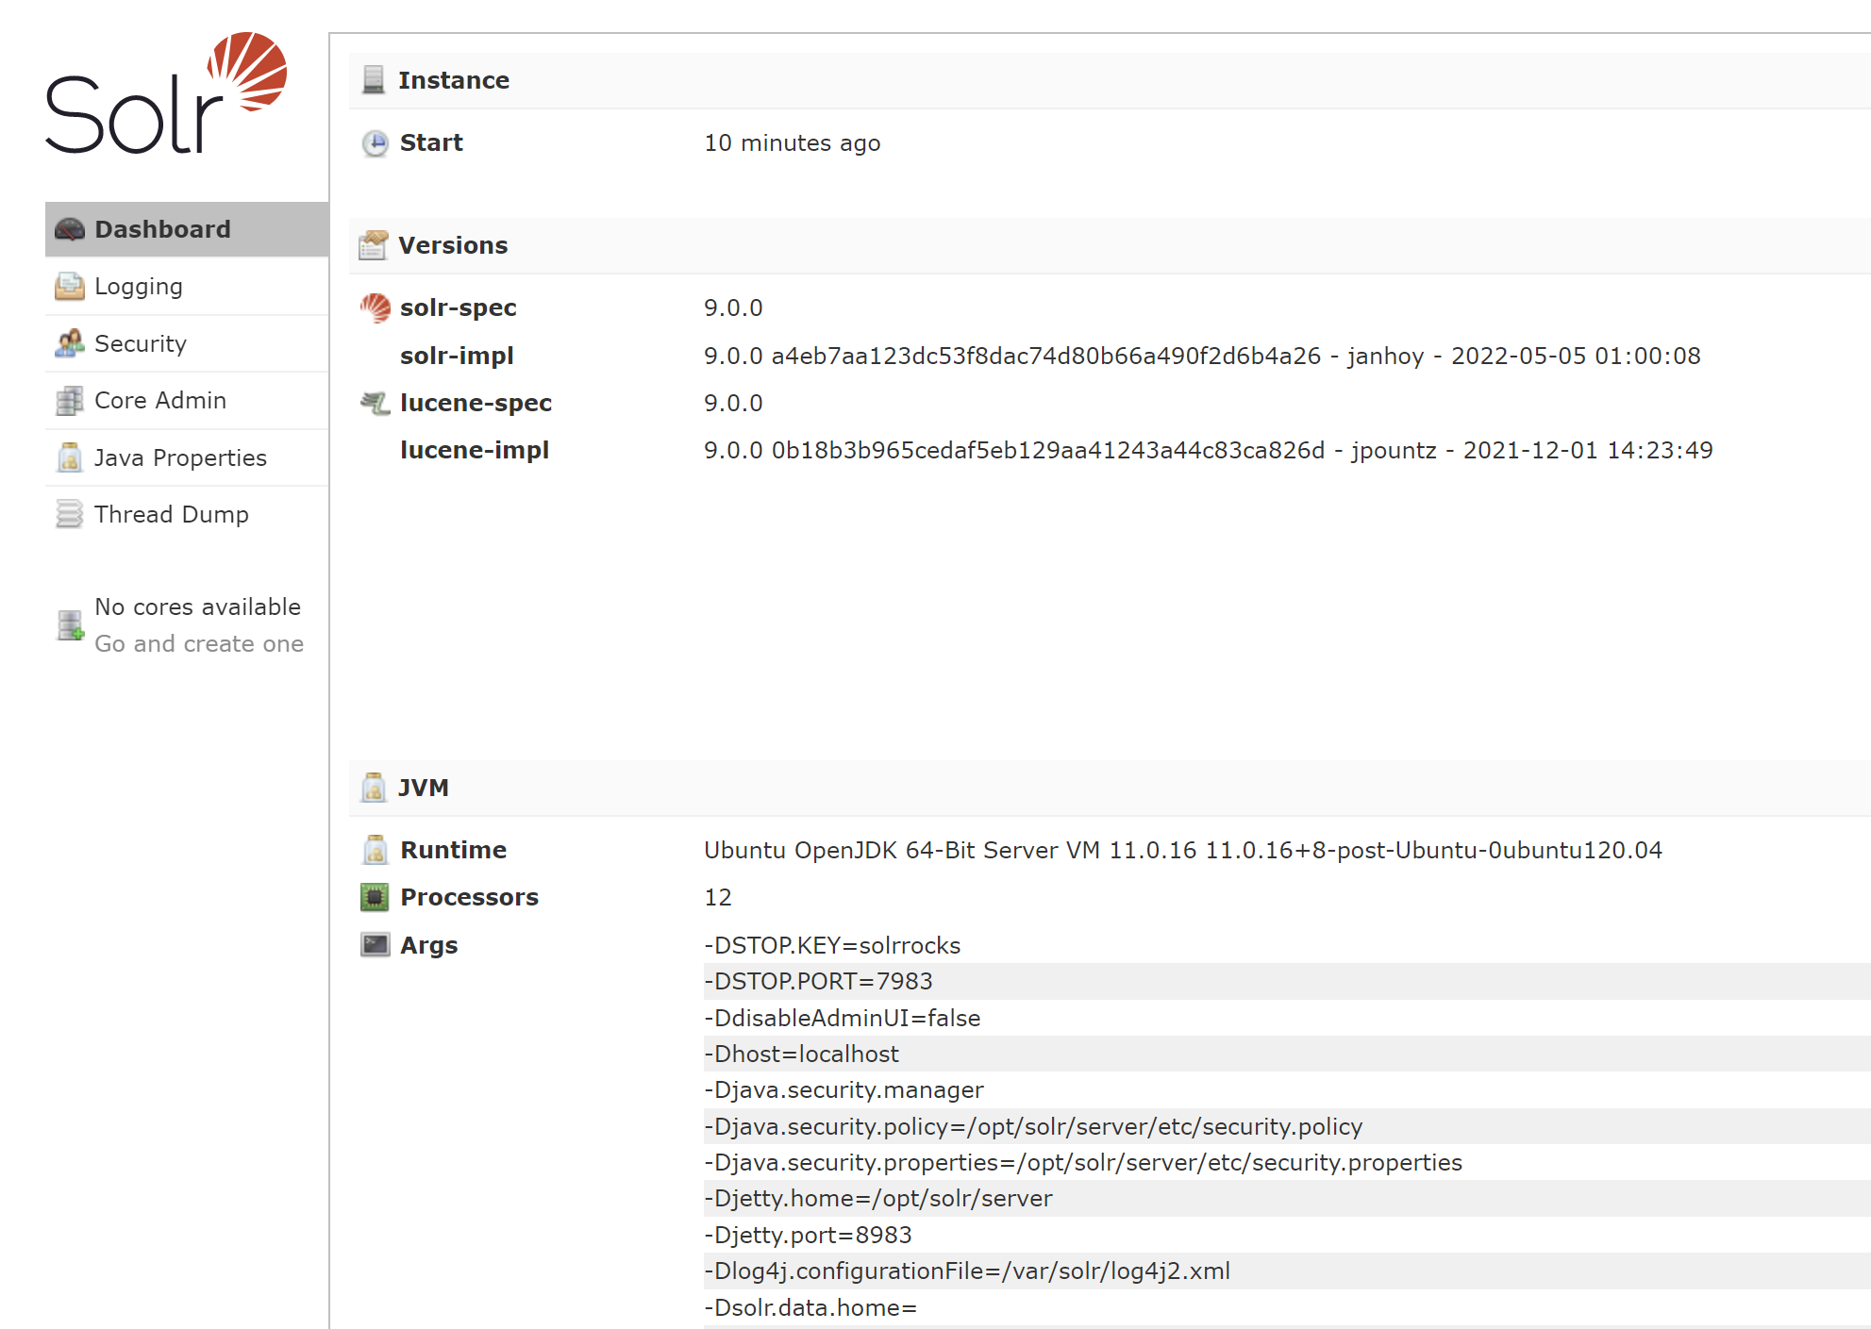Click the Thread Dump stack icon
The width and height of the screenshot is (1871, 1329).
70,514
